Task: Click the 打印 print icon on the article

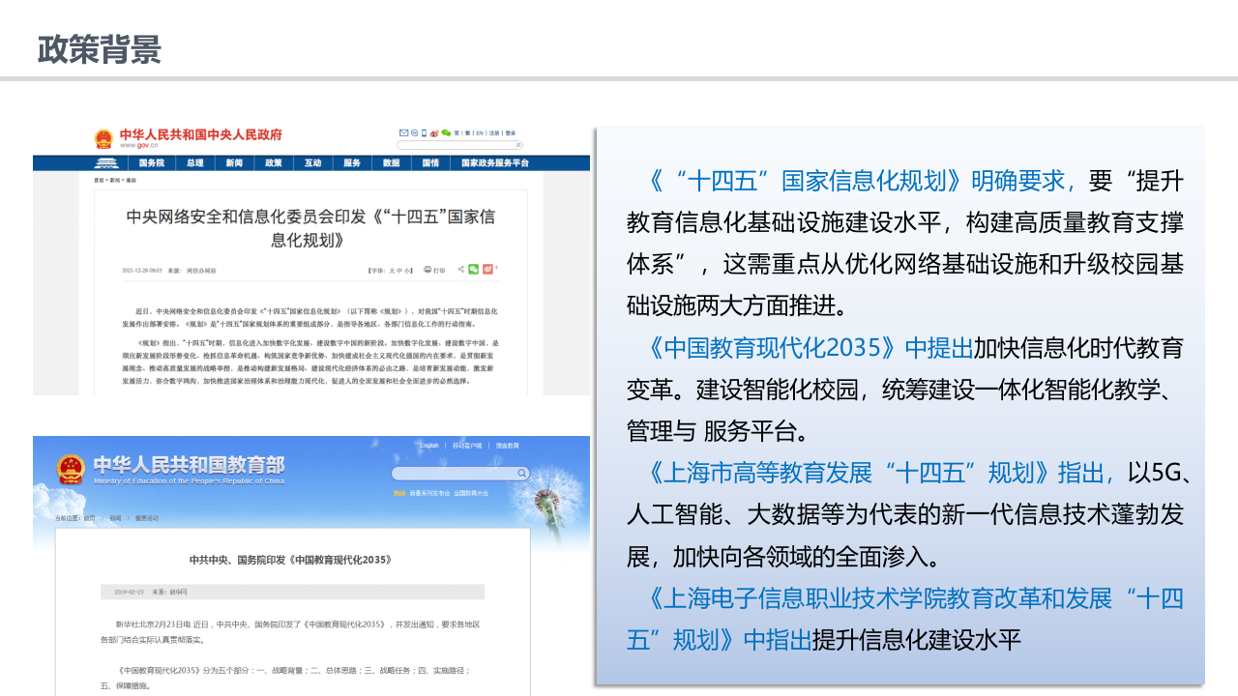Action: (x=427, y=270)
